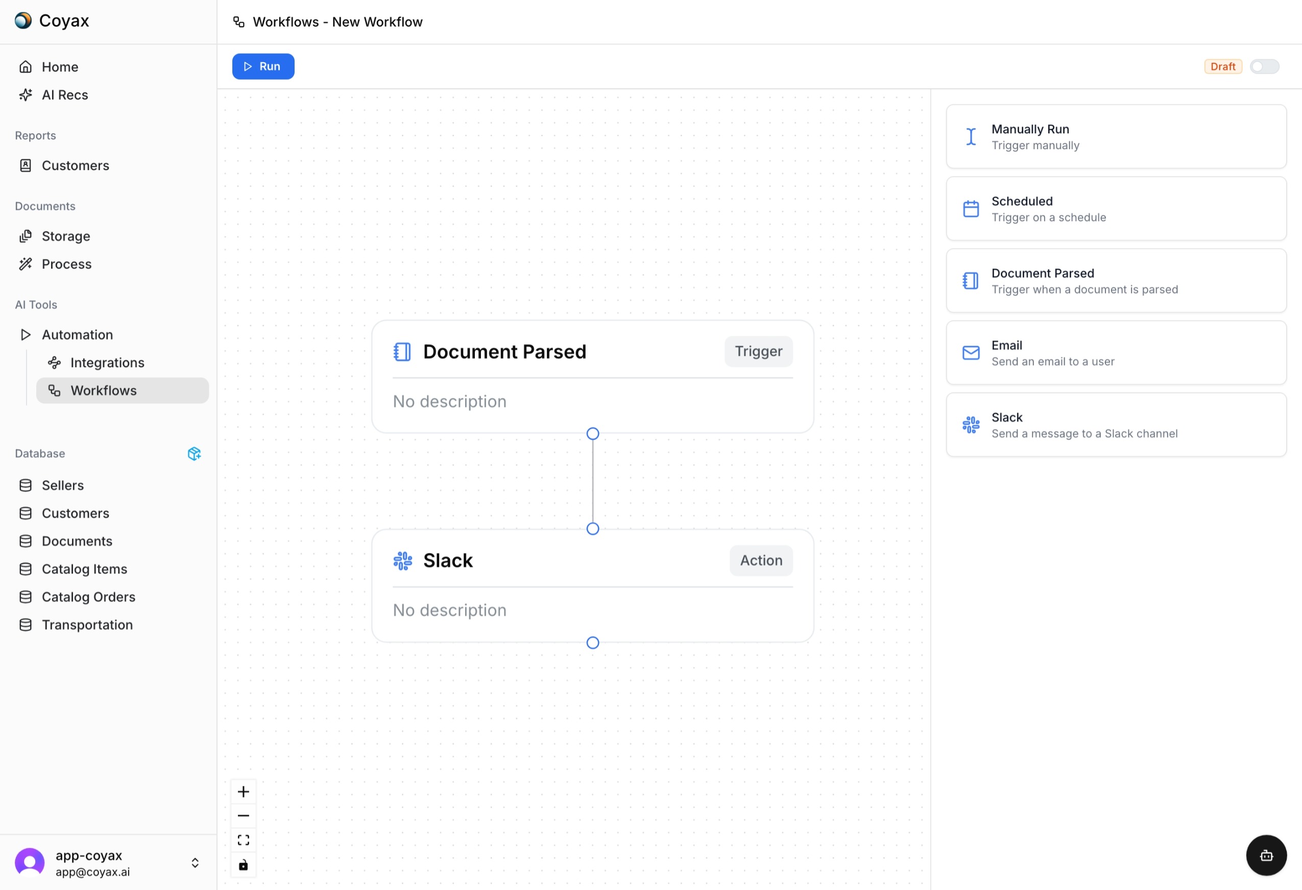Click the zoom out minus icon
1302x890 pixels.
(243, 815)
